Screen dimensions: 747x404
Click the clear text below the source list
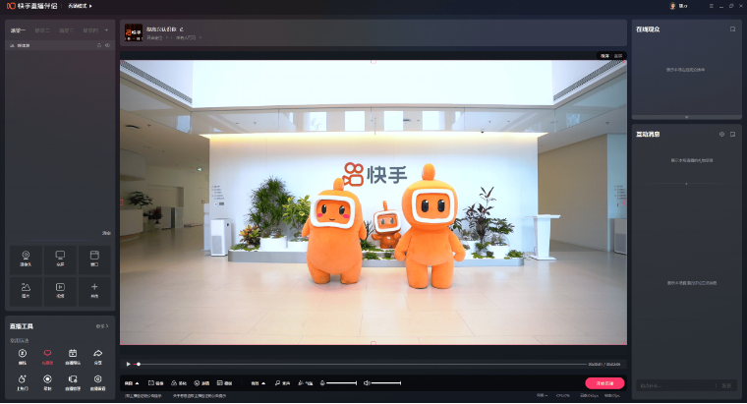pyautogui.click(x=106, y=233)
